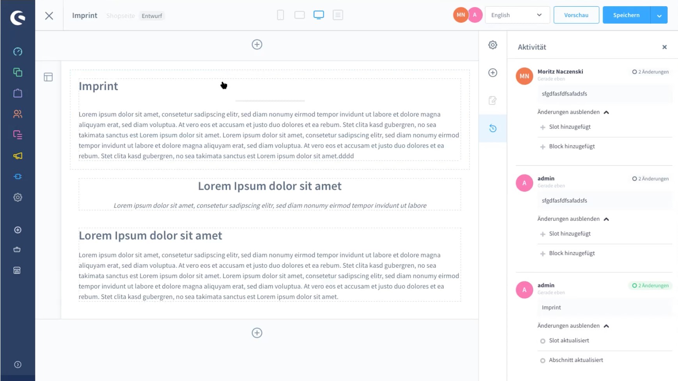Screen dimensions: 678x381
Task: Open the Customers icon in sidebar
Action: (18, 114)
